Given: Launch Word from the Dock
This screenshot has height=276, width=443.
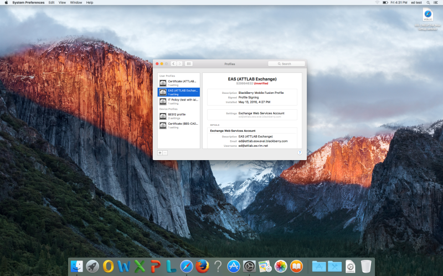Looking at the screenshot, I should tap(123, 266).
